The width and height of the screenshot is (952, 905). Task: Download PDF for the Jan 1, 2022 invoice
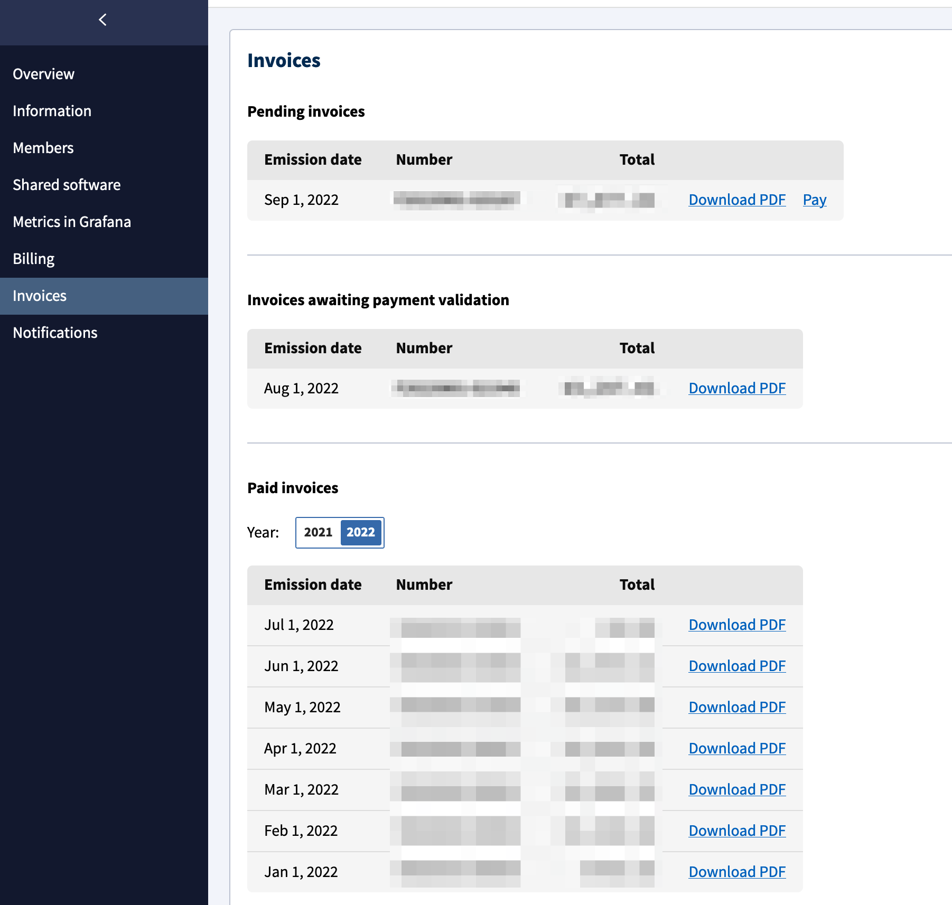(736, 872)
